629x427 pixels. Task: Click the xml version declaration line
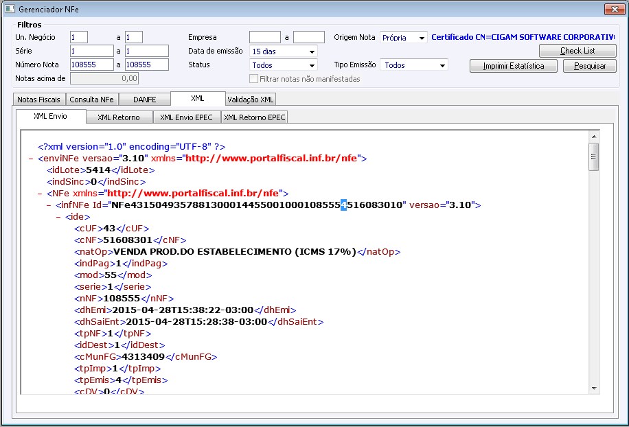[x=132, y=147]
